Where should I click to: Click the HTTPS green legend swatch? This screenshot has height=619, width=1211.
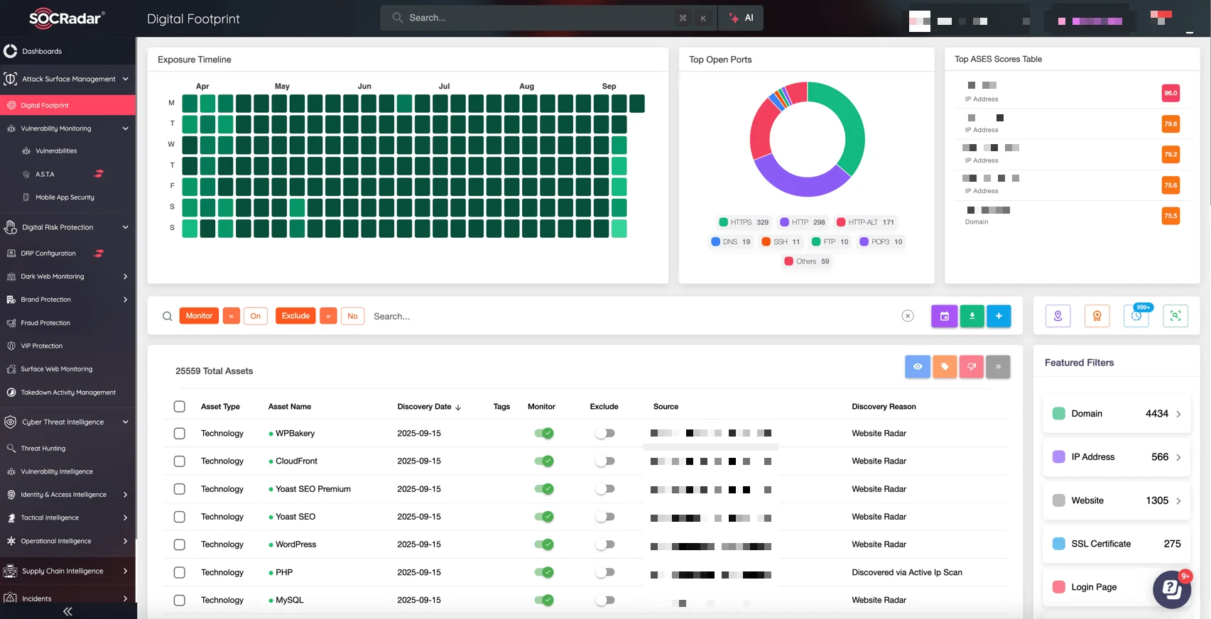tap(723, 222)
